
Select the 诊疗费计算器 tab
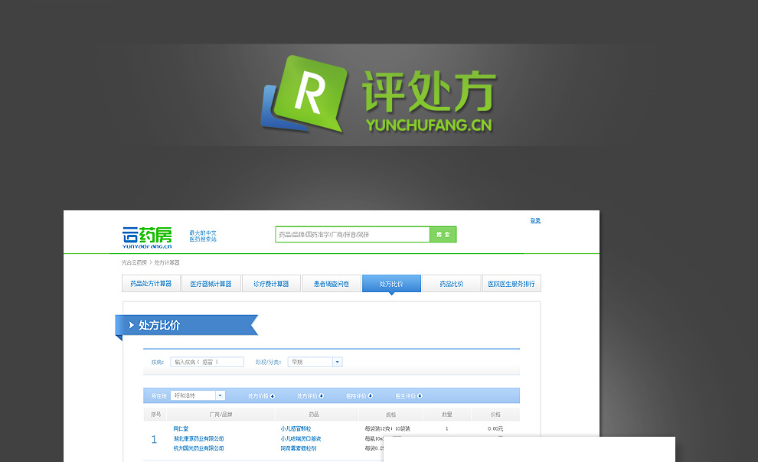tap(270, 284)
